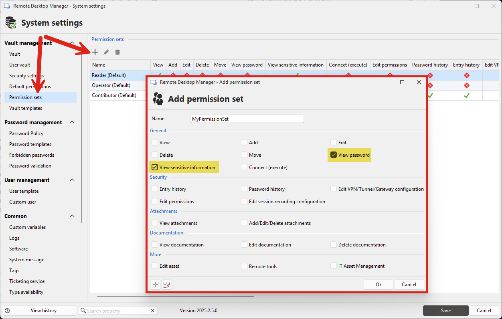
Task: Tick the Edit permissions checkbox in the dialog
Action: (155, 202)
